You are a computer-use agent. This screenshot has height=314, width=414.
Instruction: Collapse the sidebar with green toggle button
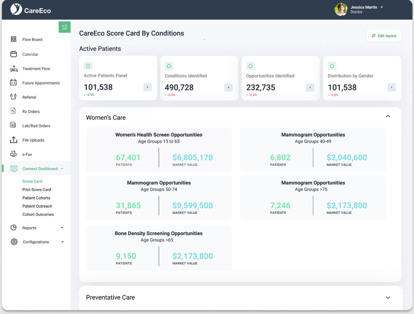65,27
